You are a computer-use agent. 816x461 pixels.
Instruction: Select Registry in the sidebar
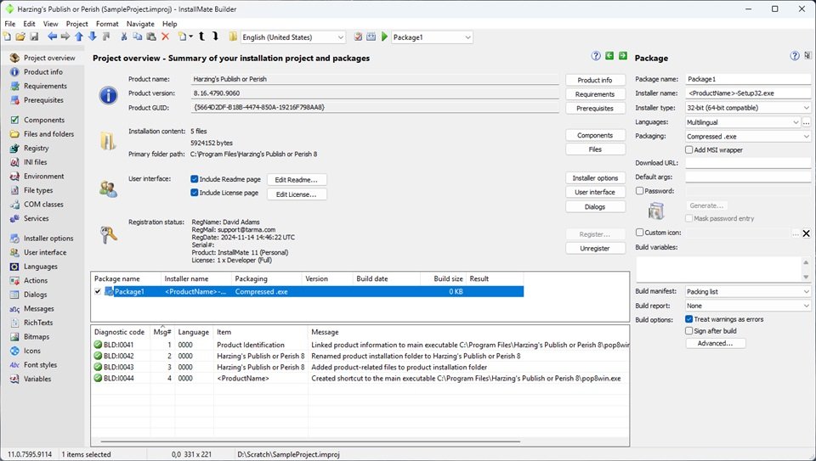tap(36, 148)
